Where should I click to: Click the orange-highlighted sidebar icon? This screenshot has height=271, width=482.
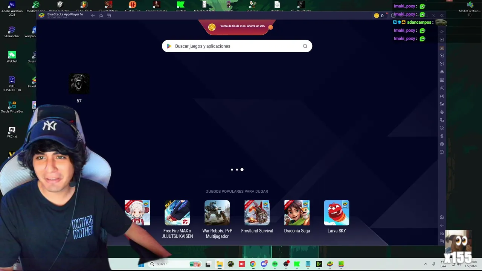[x=442, y=48]
